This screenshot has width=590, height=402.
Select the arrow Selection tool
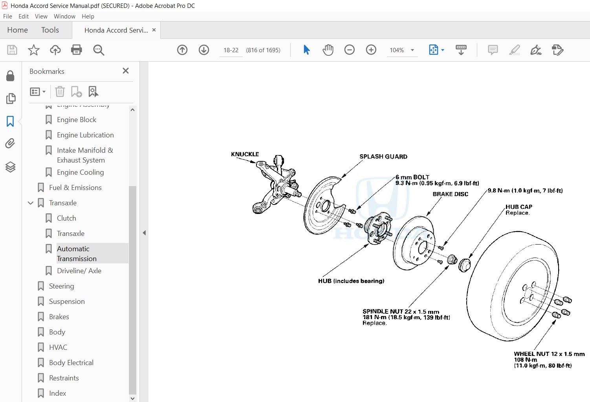click(307, 50)
